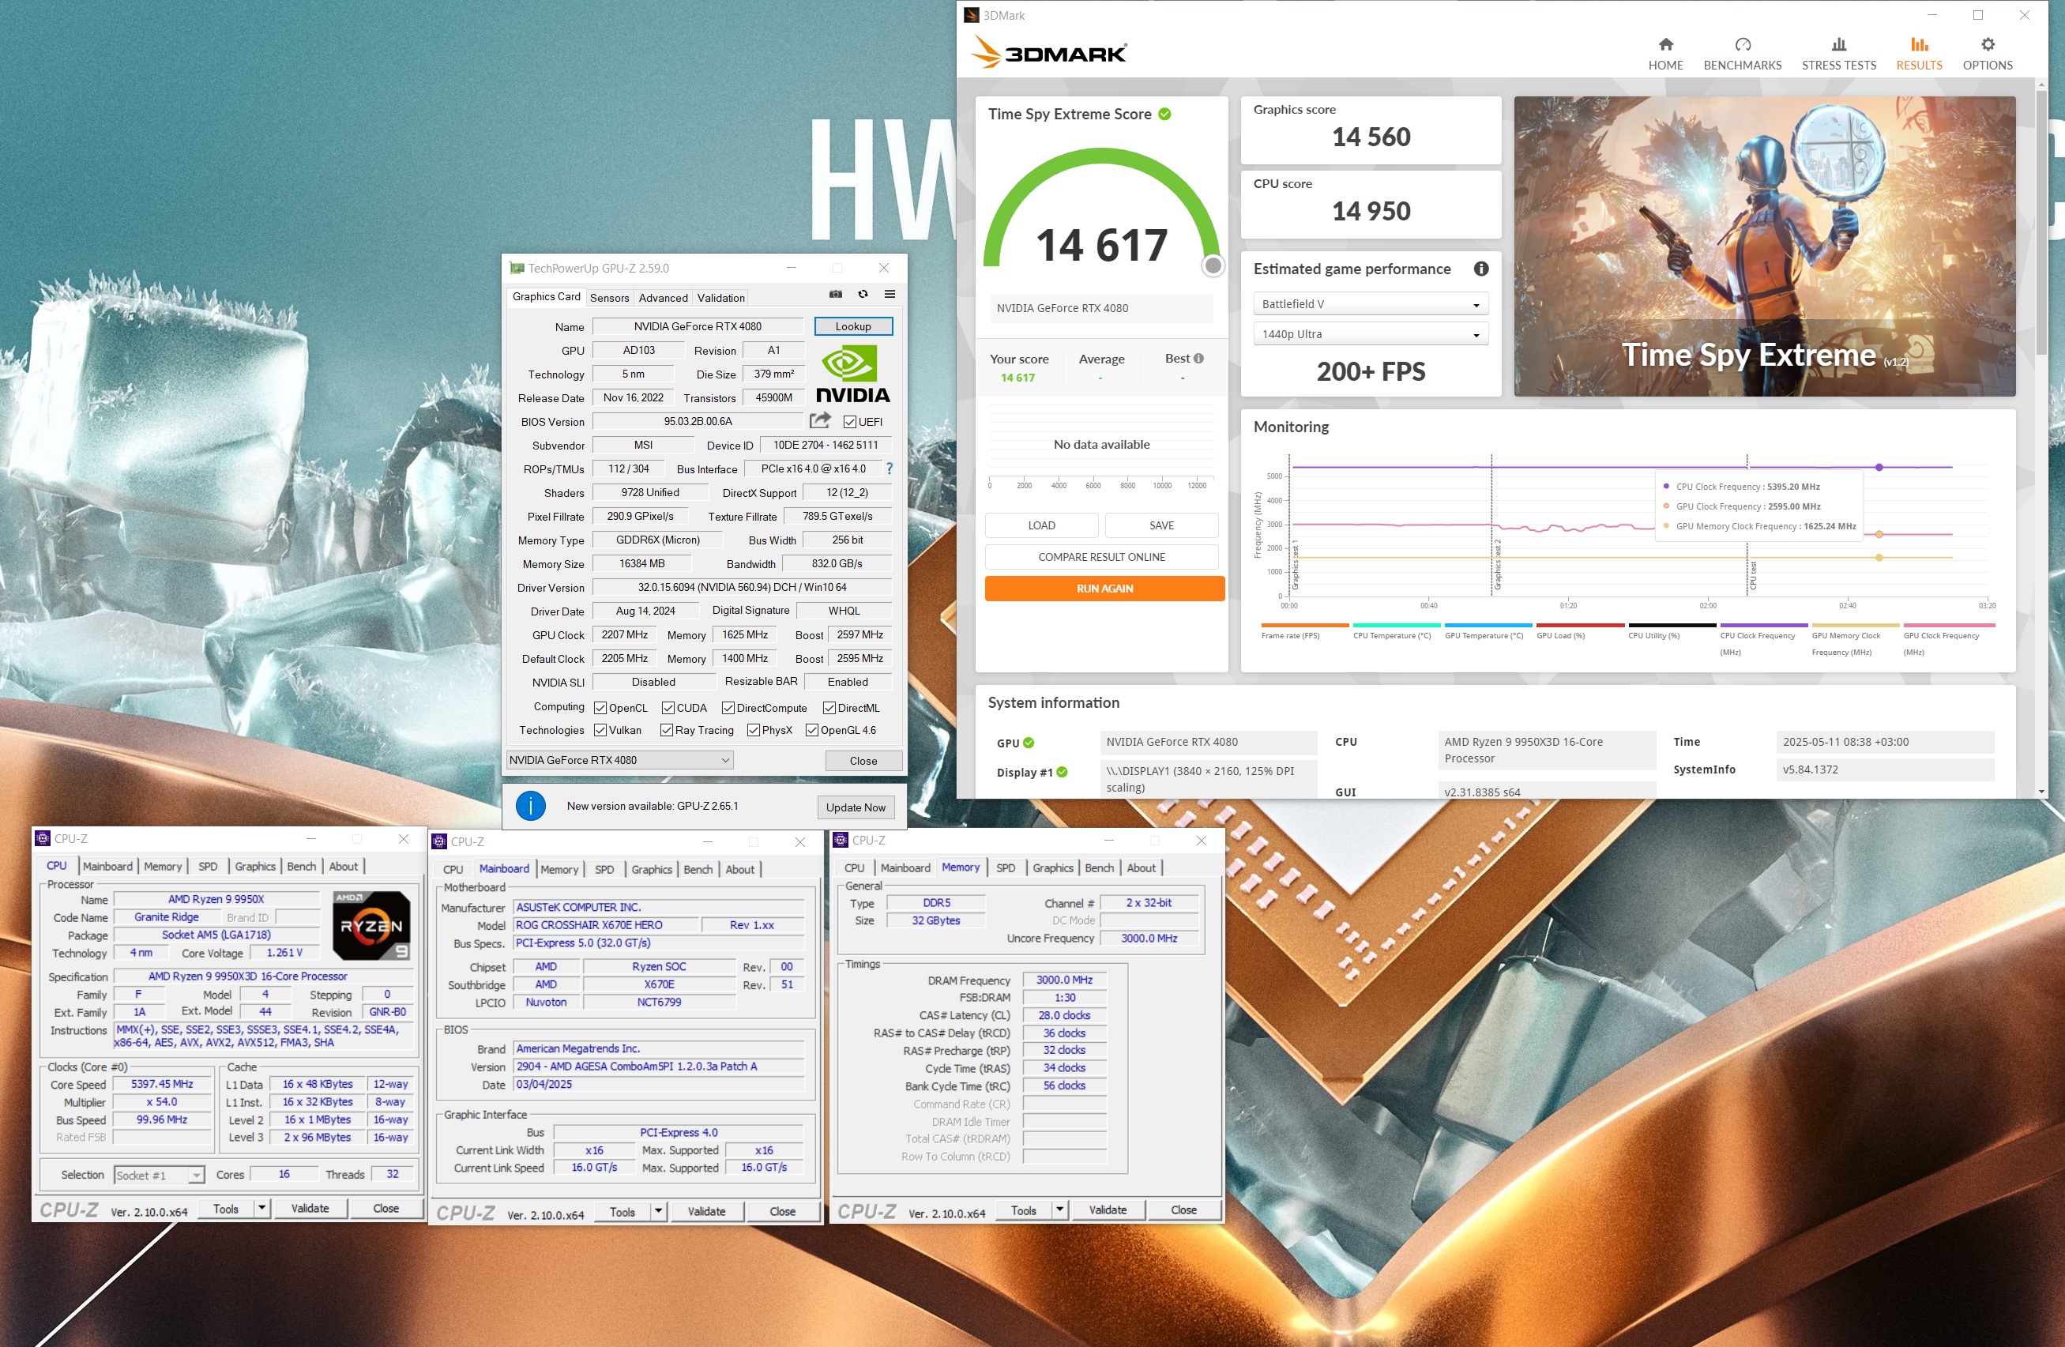
Task: Open the Socket #1 selection dropdown
Action: pyautogui.click(x=159, y=1175)
